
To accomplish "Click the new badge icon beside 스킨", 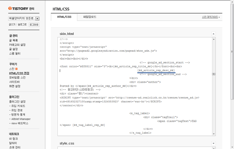I will click(x=17, y=69).
